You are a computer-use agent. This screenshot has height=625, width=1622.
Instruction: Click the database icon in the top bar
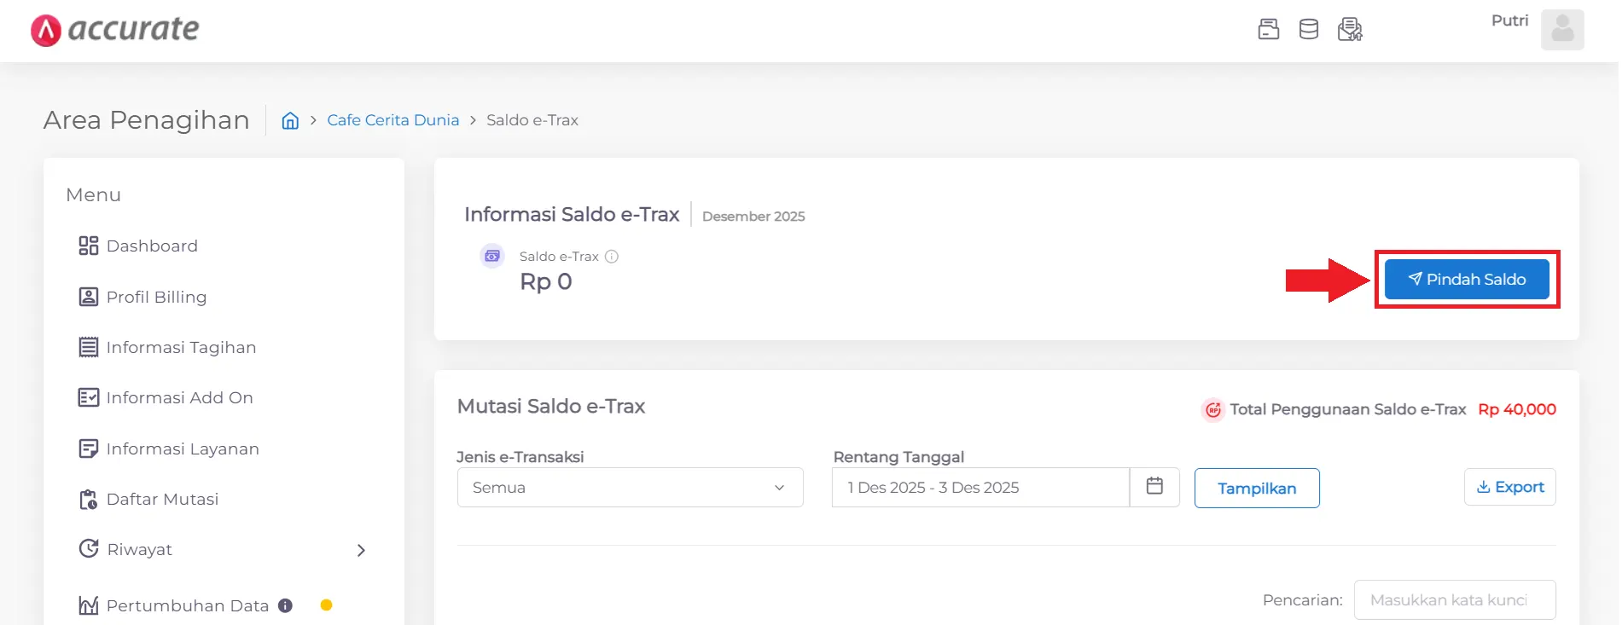tap(1309, 28)
